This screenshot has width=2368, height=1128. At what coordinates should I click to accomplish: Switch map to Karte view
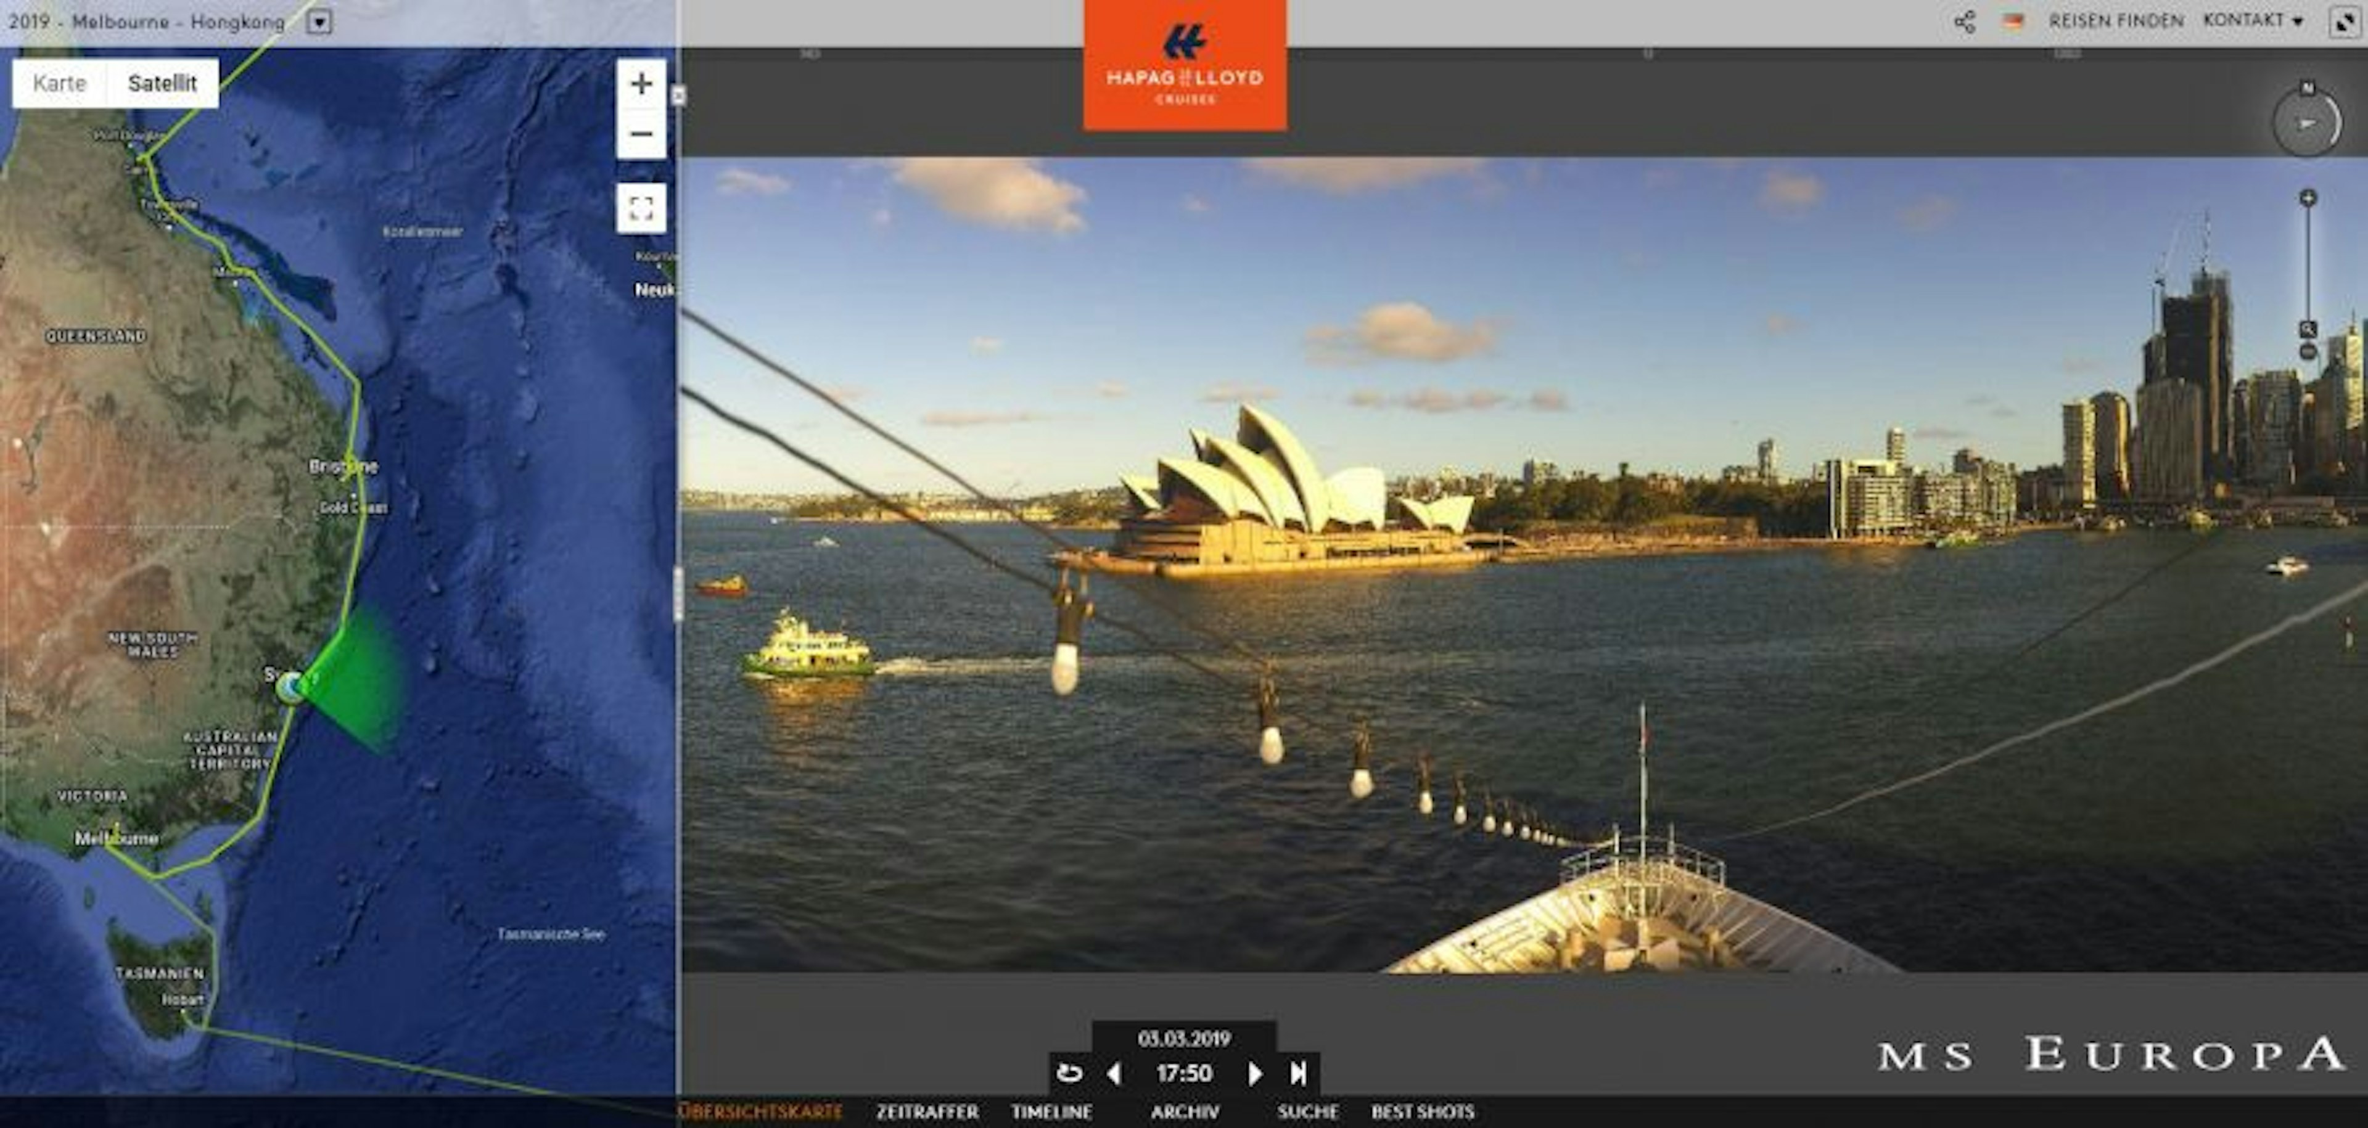click(59, 84)
